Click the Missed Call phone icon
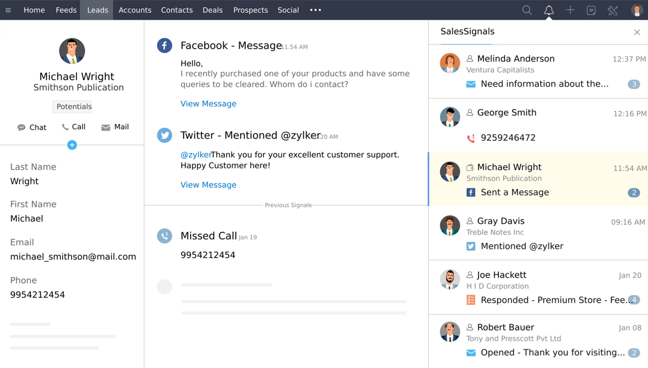The width and height of the screenshot is (648, 368). (x=165, y=236)
